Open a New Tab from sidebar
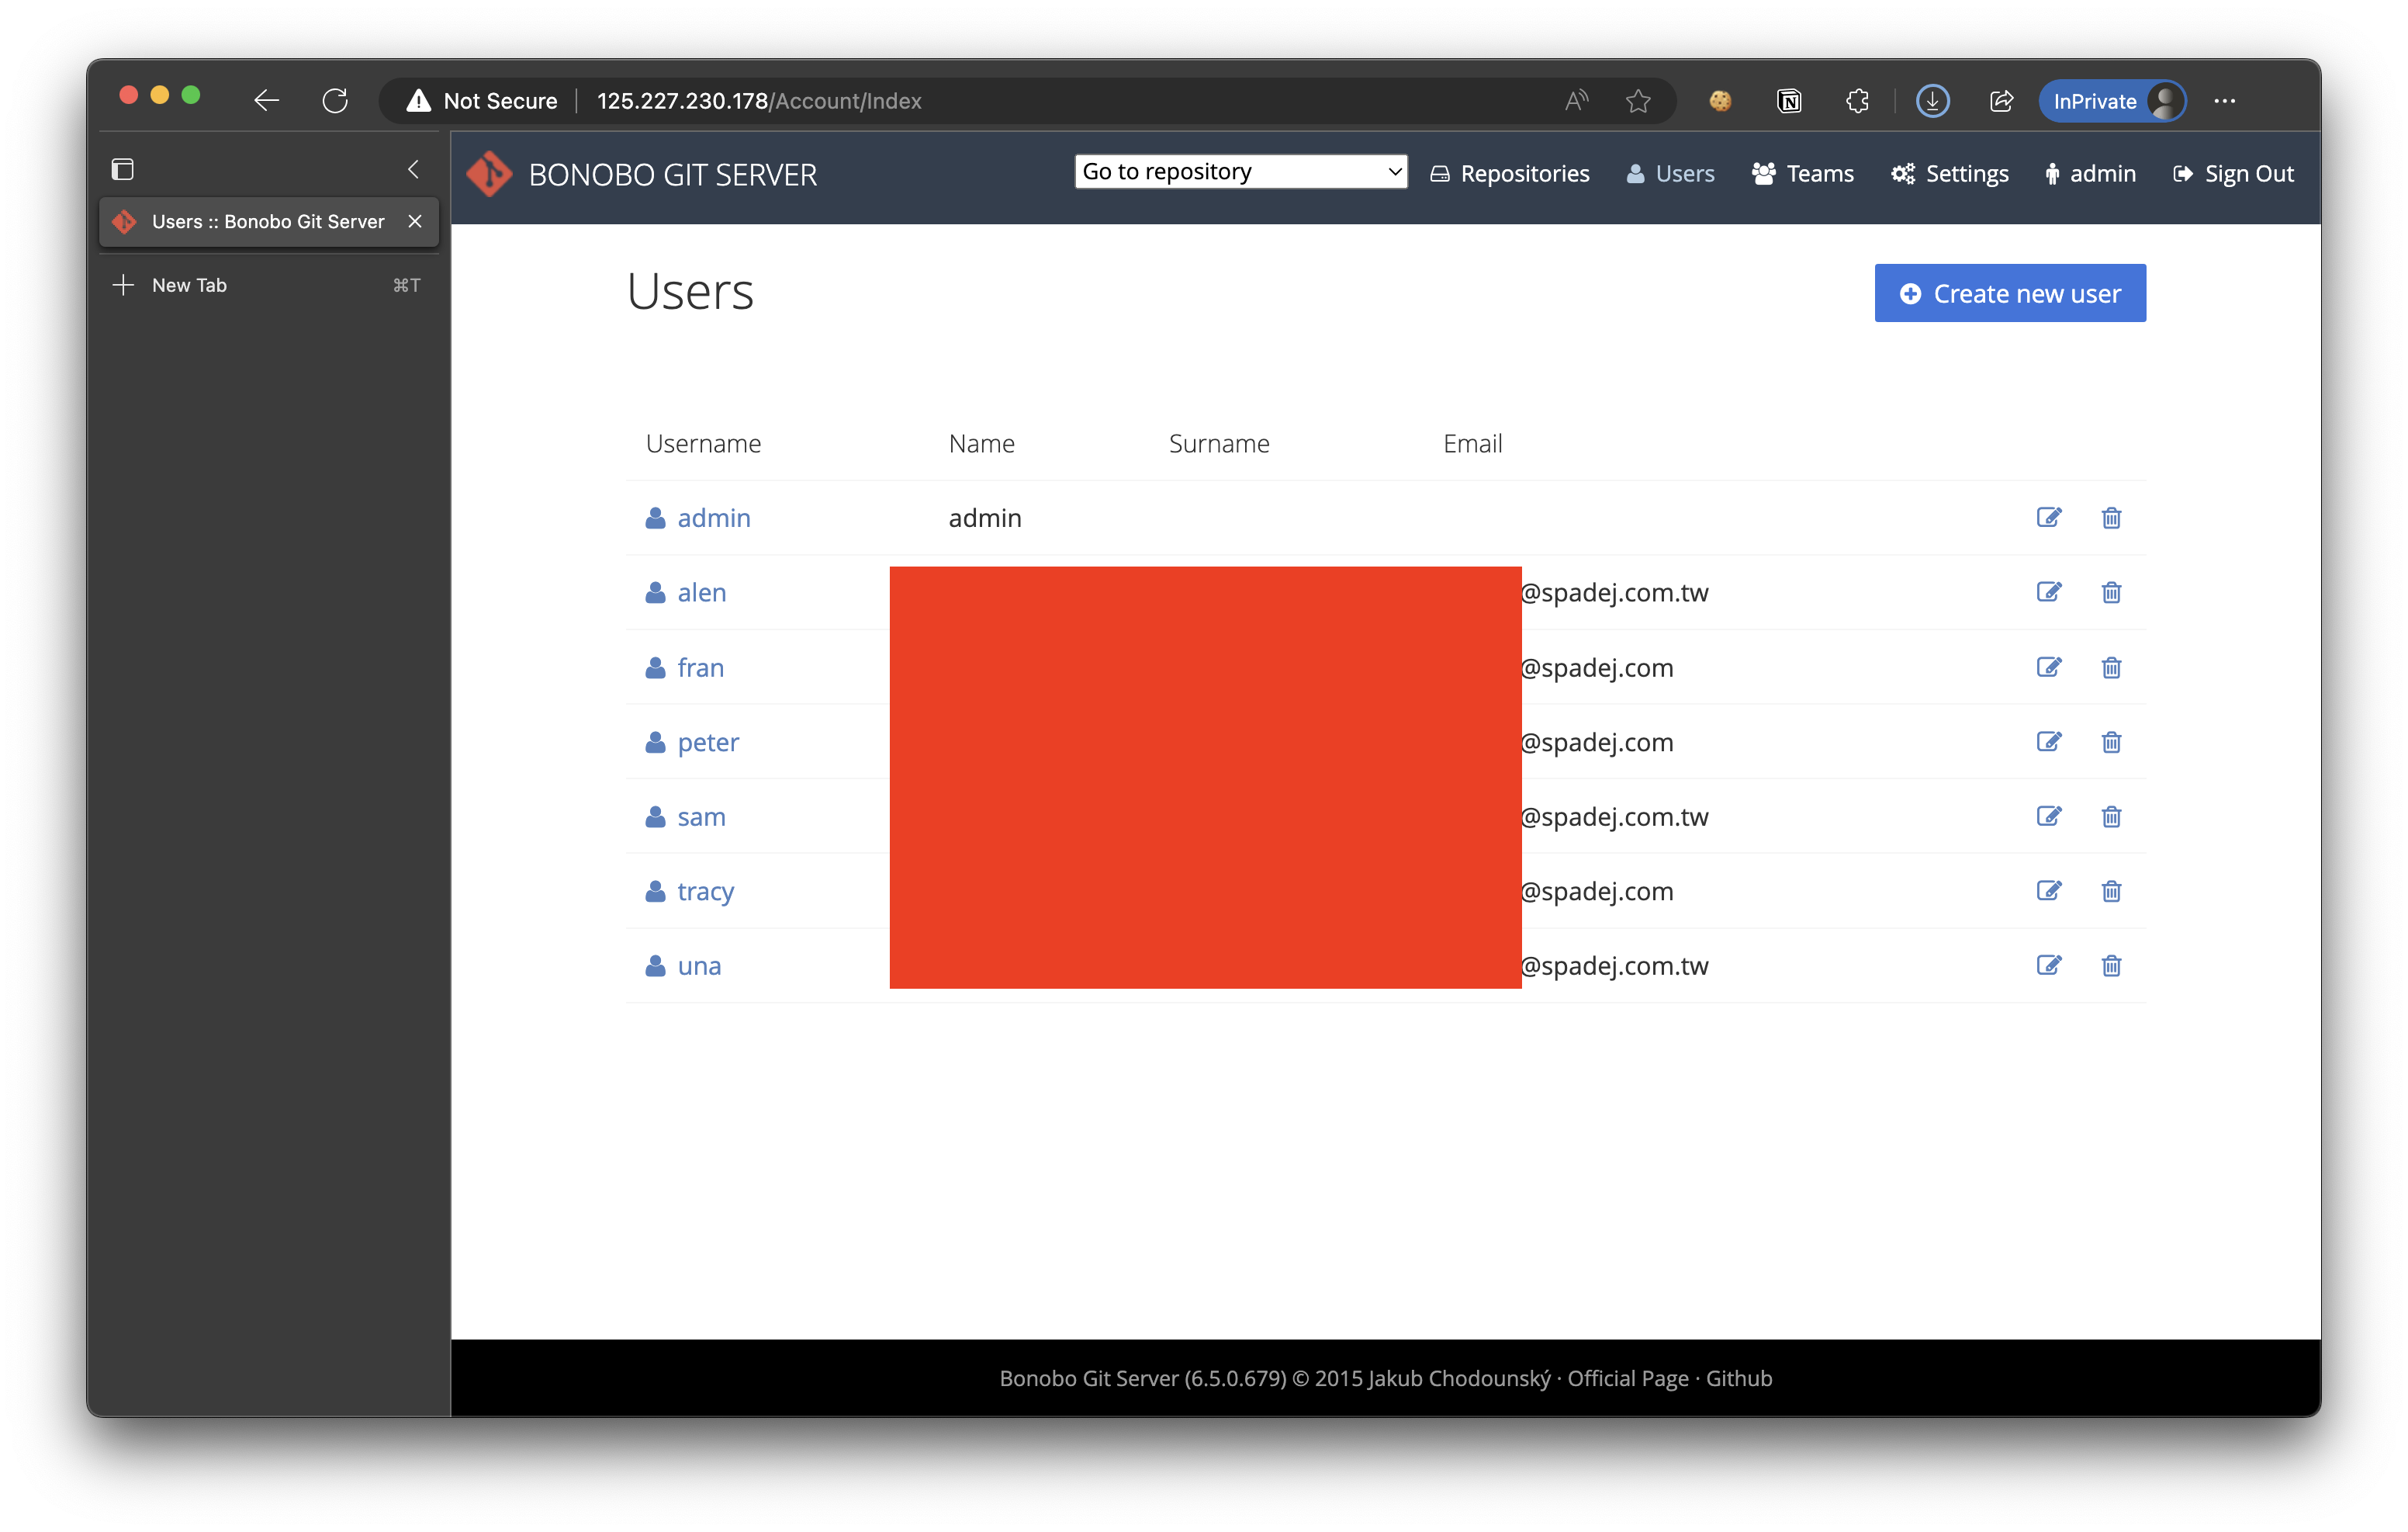The height and width of the screenshot is (1532, 2408). point(268,285)
